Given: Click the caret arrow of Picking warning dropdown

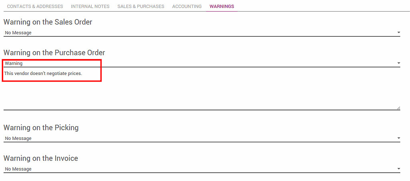Looking at the screenshot, I should [x=398, y=138].
